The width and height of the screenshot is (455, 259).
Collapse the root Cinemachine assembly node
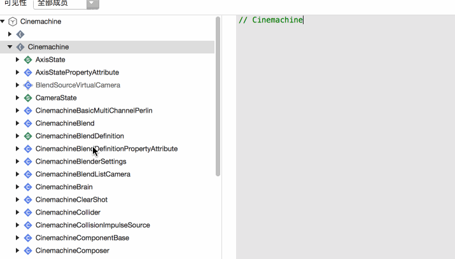point(3,22)
